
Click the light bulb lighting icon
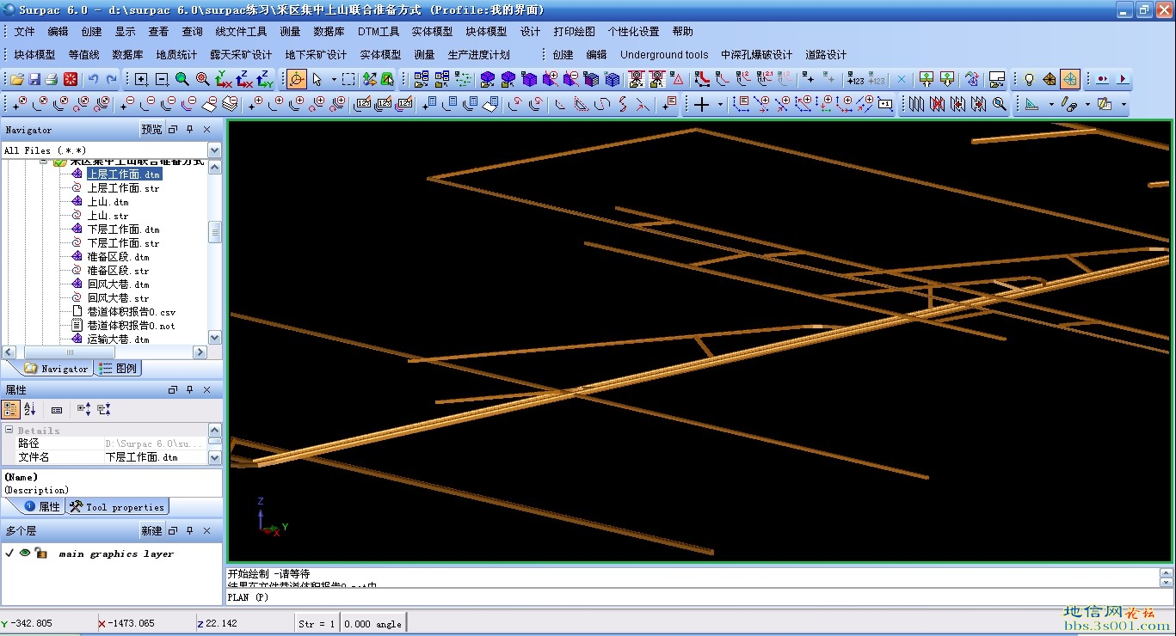[1029, 79]
